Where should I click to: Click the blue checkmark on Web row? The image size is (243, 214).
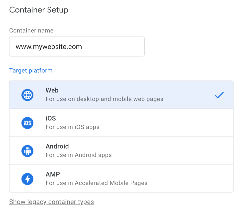coord(219,95)
